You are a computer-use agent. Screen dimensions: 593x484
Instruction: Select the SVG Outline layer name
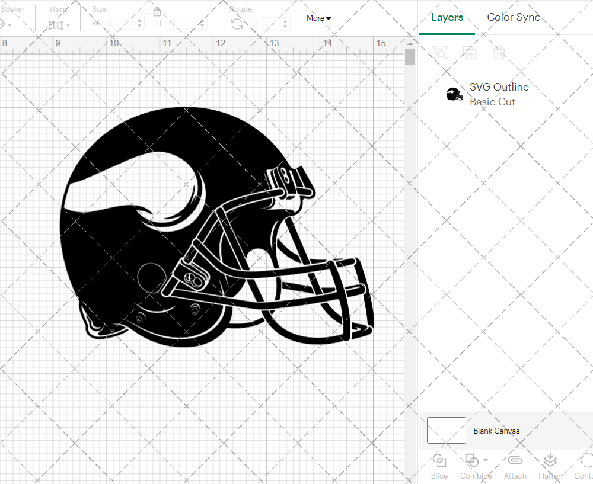(499, 87)
